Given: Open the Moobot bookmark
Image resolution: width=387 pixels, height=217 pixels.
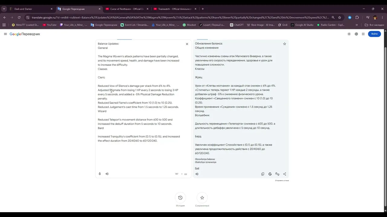Looking at the screenshot, I should click(x=189, y=25).
